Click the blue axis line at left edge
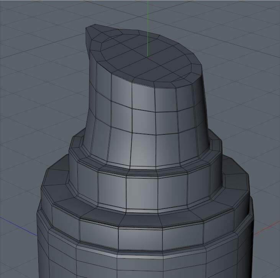 click(x=18, y=227)
